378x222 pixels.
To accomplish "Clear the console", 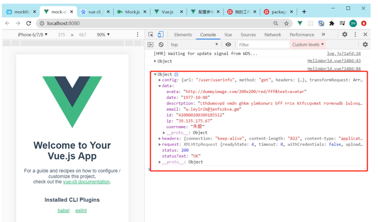I will click(x=161, y=45).
